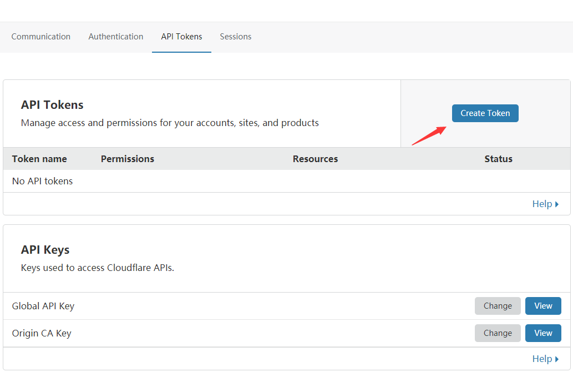Click the Origin CA Key row label

click(x=42, y=333)
